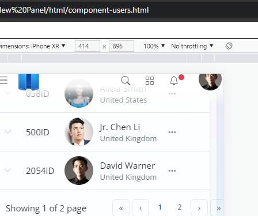Click United Kingdom under Jr. Chen Li

tap(128, 139)
